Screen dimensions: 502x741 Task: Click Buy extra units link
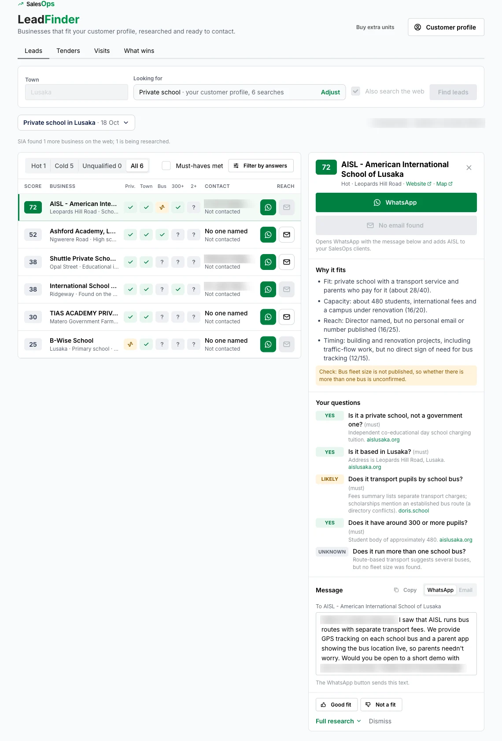[375, 27]
